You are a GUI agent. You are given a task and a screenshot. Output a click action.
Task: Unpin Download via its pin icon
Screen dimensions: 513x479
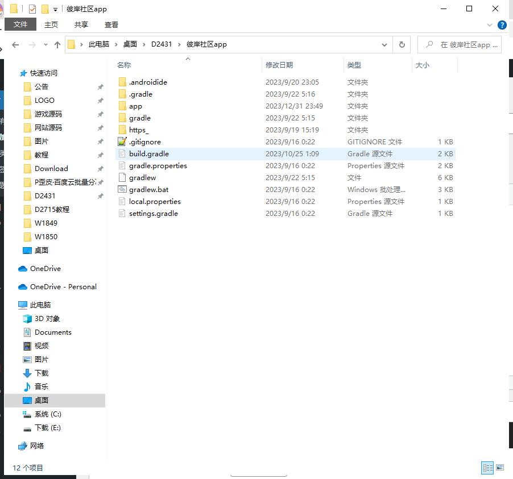pyautogui.click(x=101, y=168)
